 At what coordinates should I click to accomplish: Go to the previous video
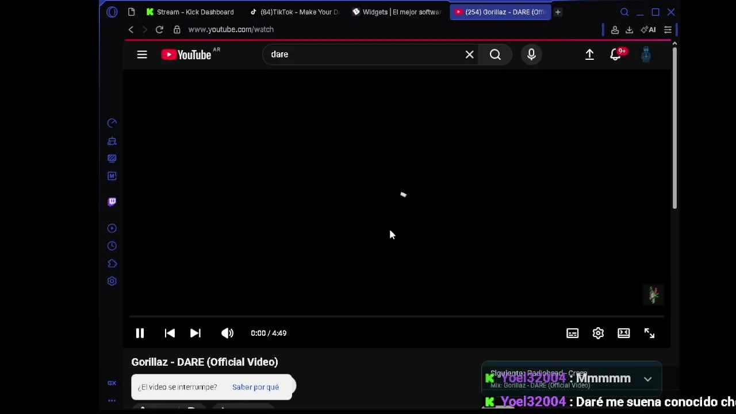(170, 333)
